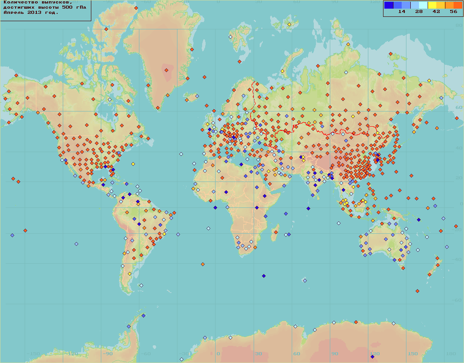The image size is (464, 363).
Task: Click the date line "Апрель 2013 год."
Action: pos(31,13)
